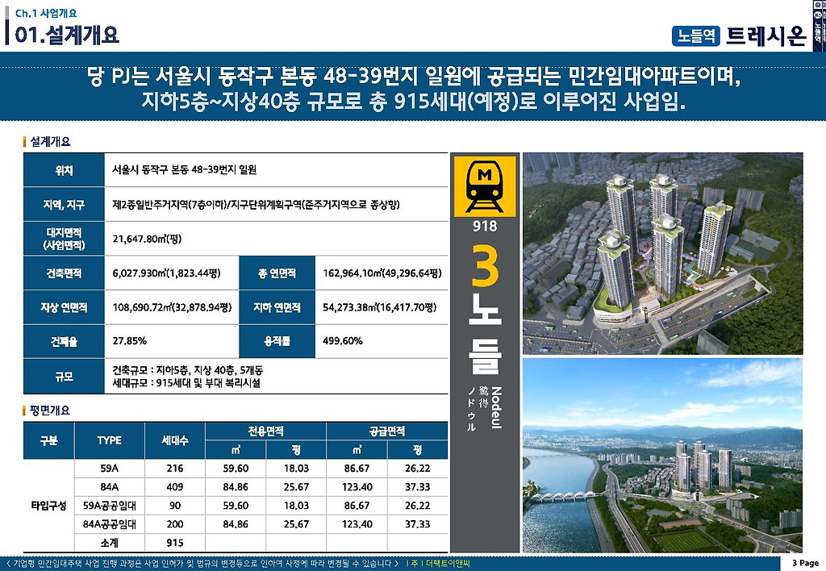Image resolution: width=826 pixels, height=571 pixels.
Task: Select the 84A공공임대 type row
Action: (261, 524)
